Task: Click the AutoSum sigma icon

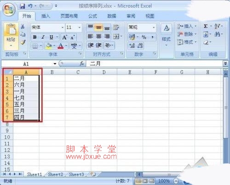Action: [x=206, y=26]
